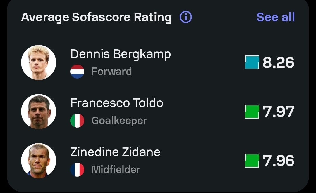Click the green rating square beside 7.96
Screen dimensions: 316x193
252,161
